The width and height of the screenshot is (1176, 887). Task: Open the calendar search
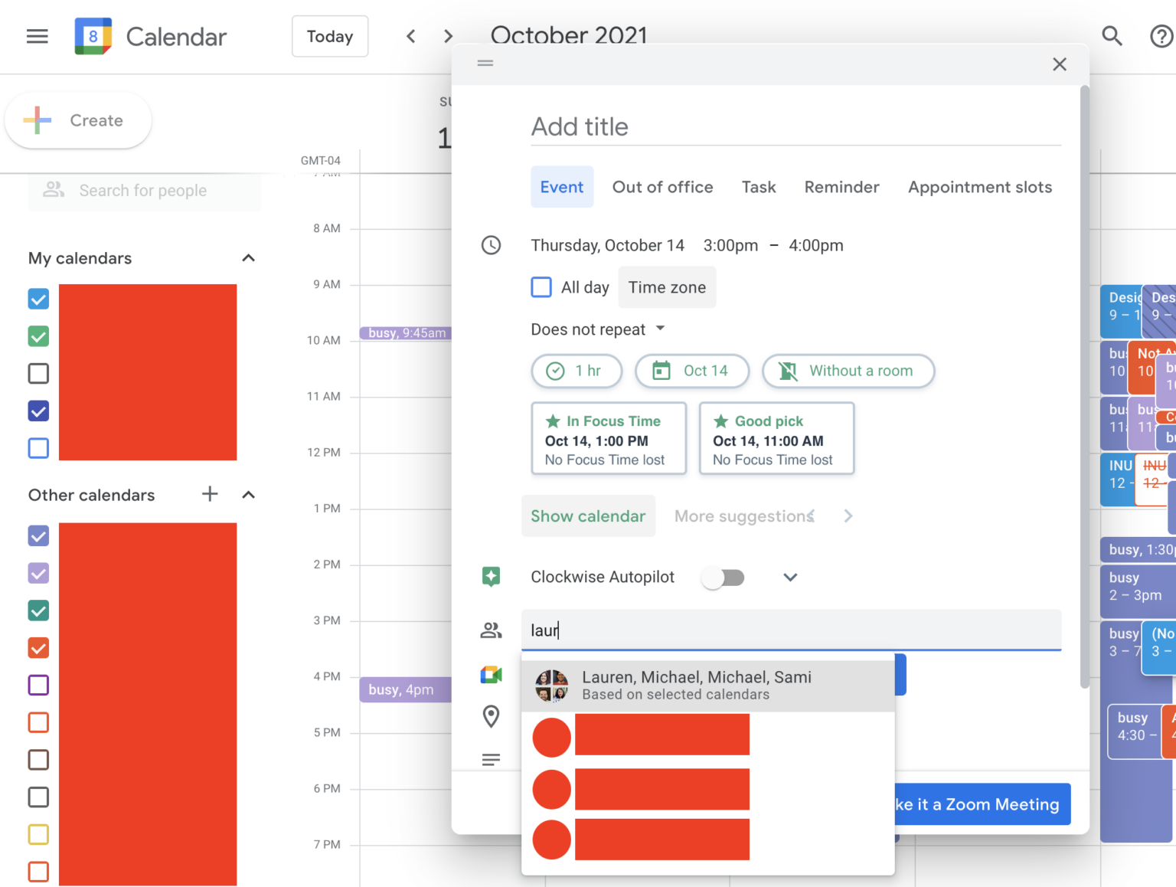(1112, 36)
